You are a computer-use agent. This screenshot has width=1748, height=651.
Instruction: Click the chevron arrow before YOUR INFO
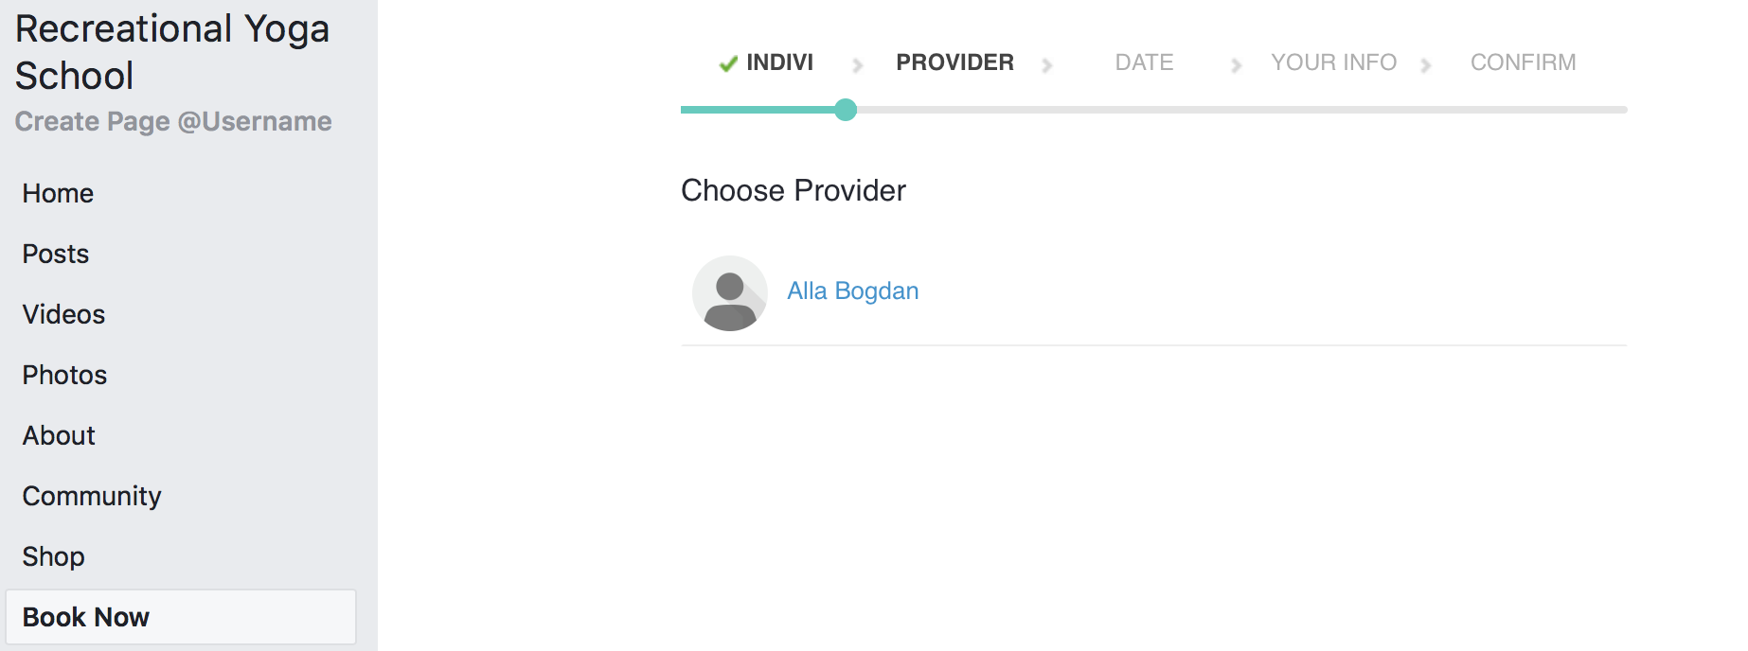(1236, 65)
